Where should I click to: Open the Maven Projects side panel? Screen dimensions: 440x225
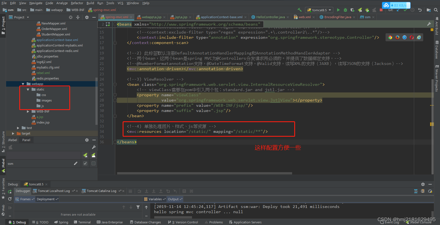pyautogui.click(x=437, y=78)
